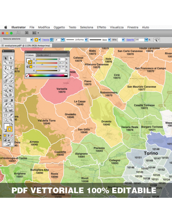This screenshot has width=172, height=223.
Task: Select the Gradient tool
Action: click(x=11, y=100)
